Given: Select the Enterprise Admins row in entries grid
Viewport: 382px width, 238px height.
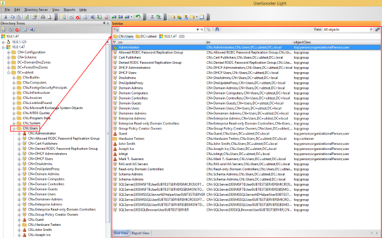Looking at the screenshot, I should pyautogui.click(x=246, y=119).
